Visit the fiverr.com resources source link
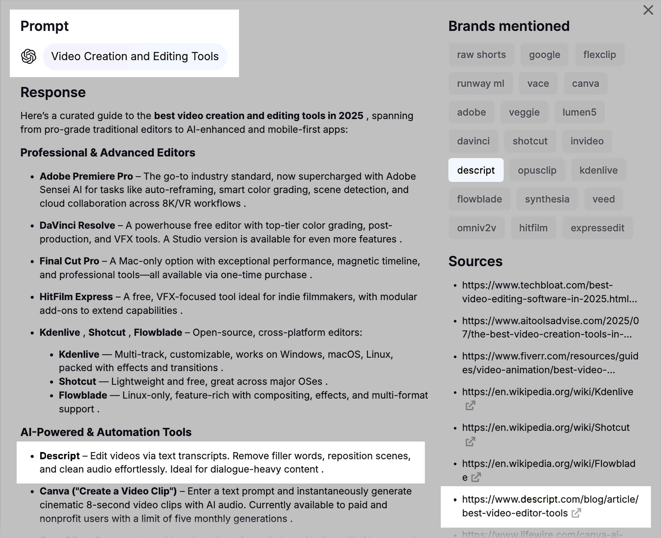This screenshot has width=661, height=538. coord(550,363)
